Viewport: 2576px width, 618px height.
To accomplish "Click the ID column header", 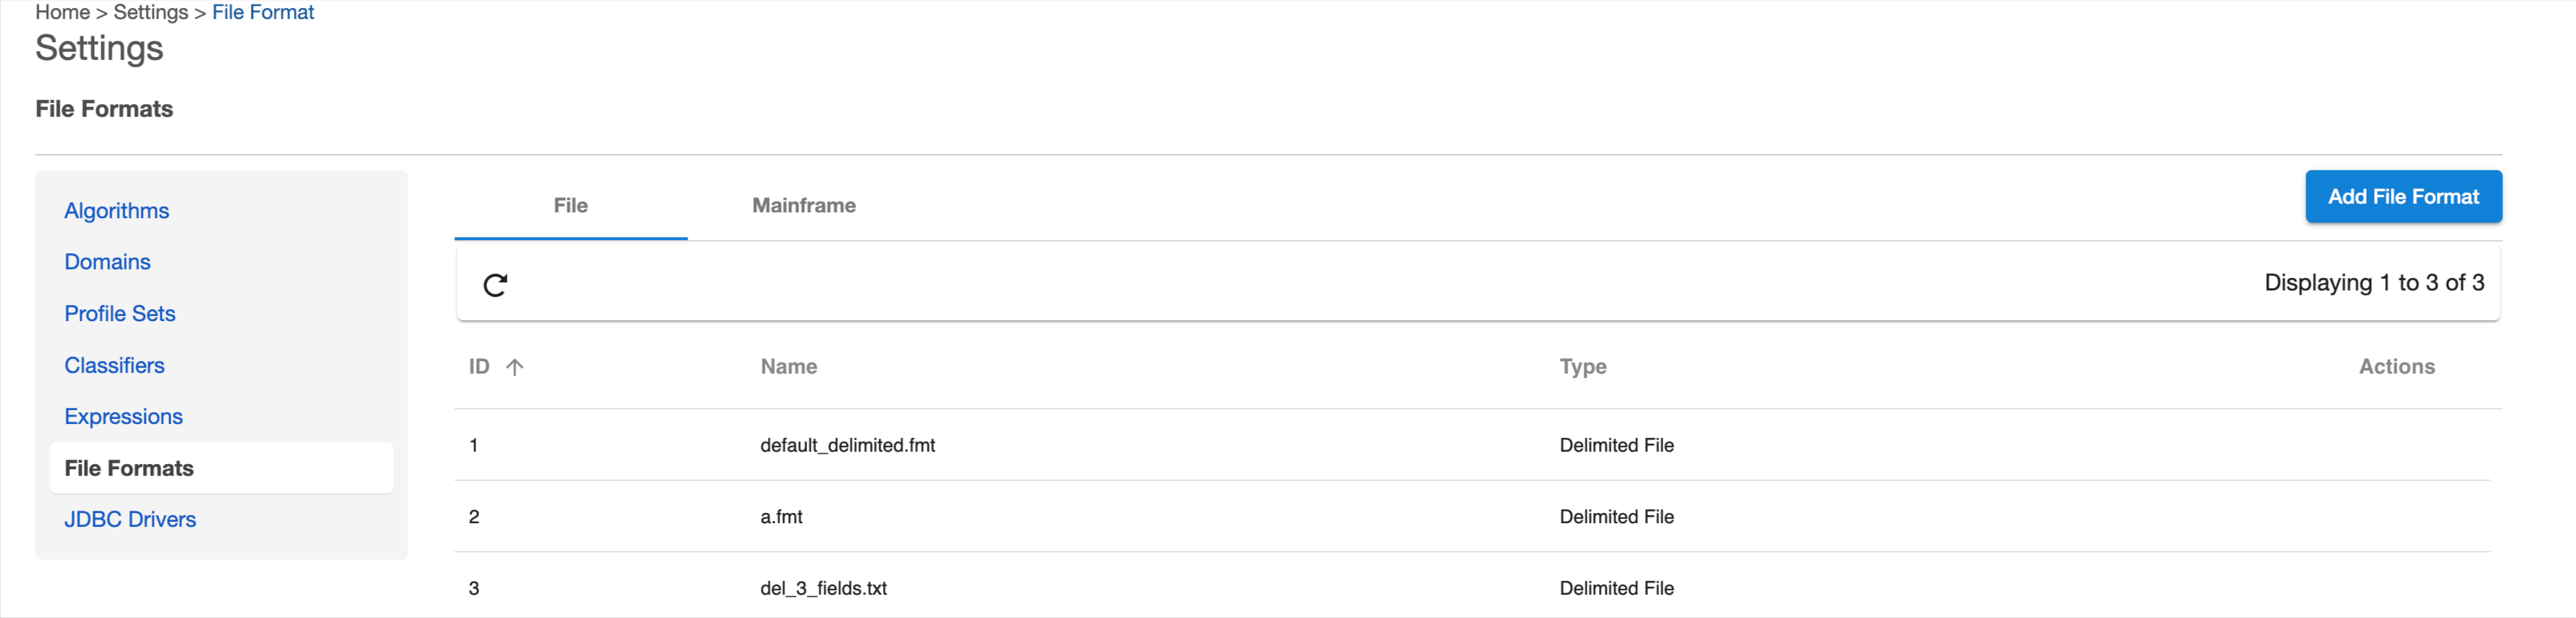I will click(x=479, y=367).
